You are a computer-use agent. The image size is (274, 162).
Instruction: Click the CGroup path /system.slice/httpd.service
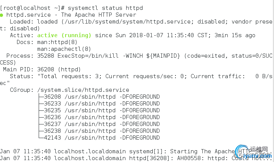pyautogui.click(x=83, y=90)
